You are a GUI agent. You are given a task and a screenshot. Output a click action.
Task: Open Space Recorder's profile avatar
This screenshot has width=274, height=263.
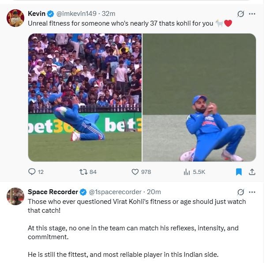coord(15,196)
